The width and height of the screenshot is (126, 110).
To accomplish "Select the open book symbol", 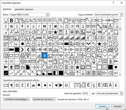I will (x=83, y=67).
